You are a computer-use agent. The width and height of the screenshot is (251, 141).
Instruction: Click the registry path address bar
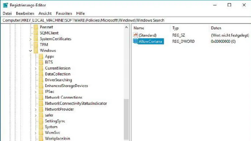[125, 20]
